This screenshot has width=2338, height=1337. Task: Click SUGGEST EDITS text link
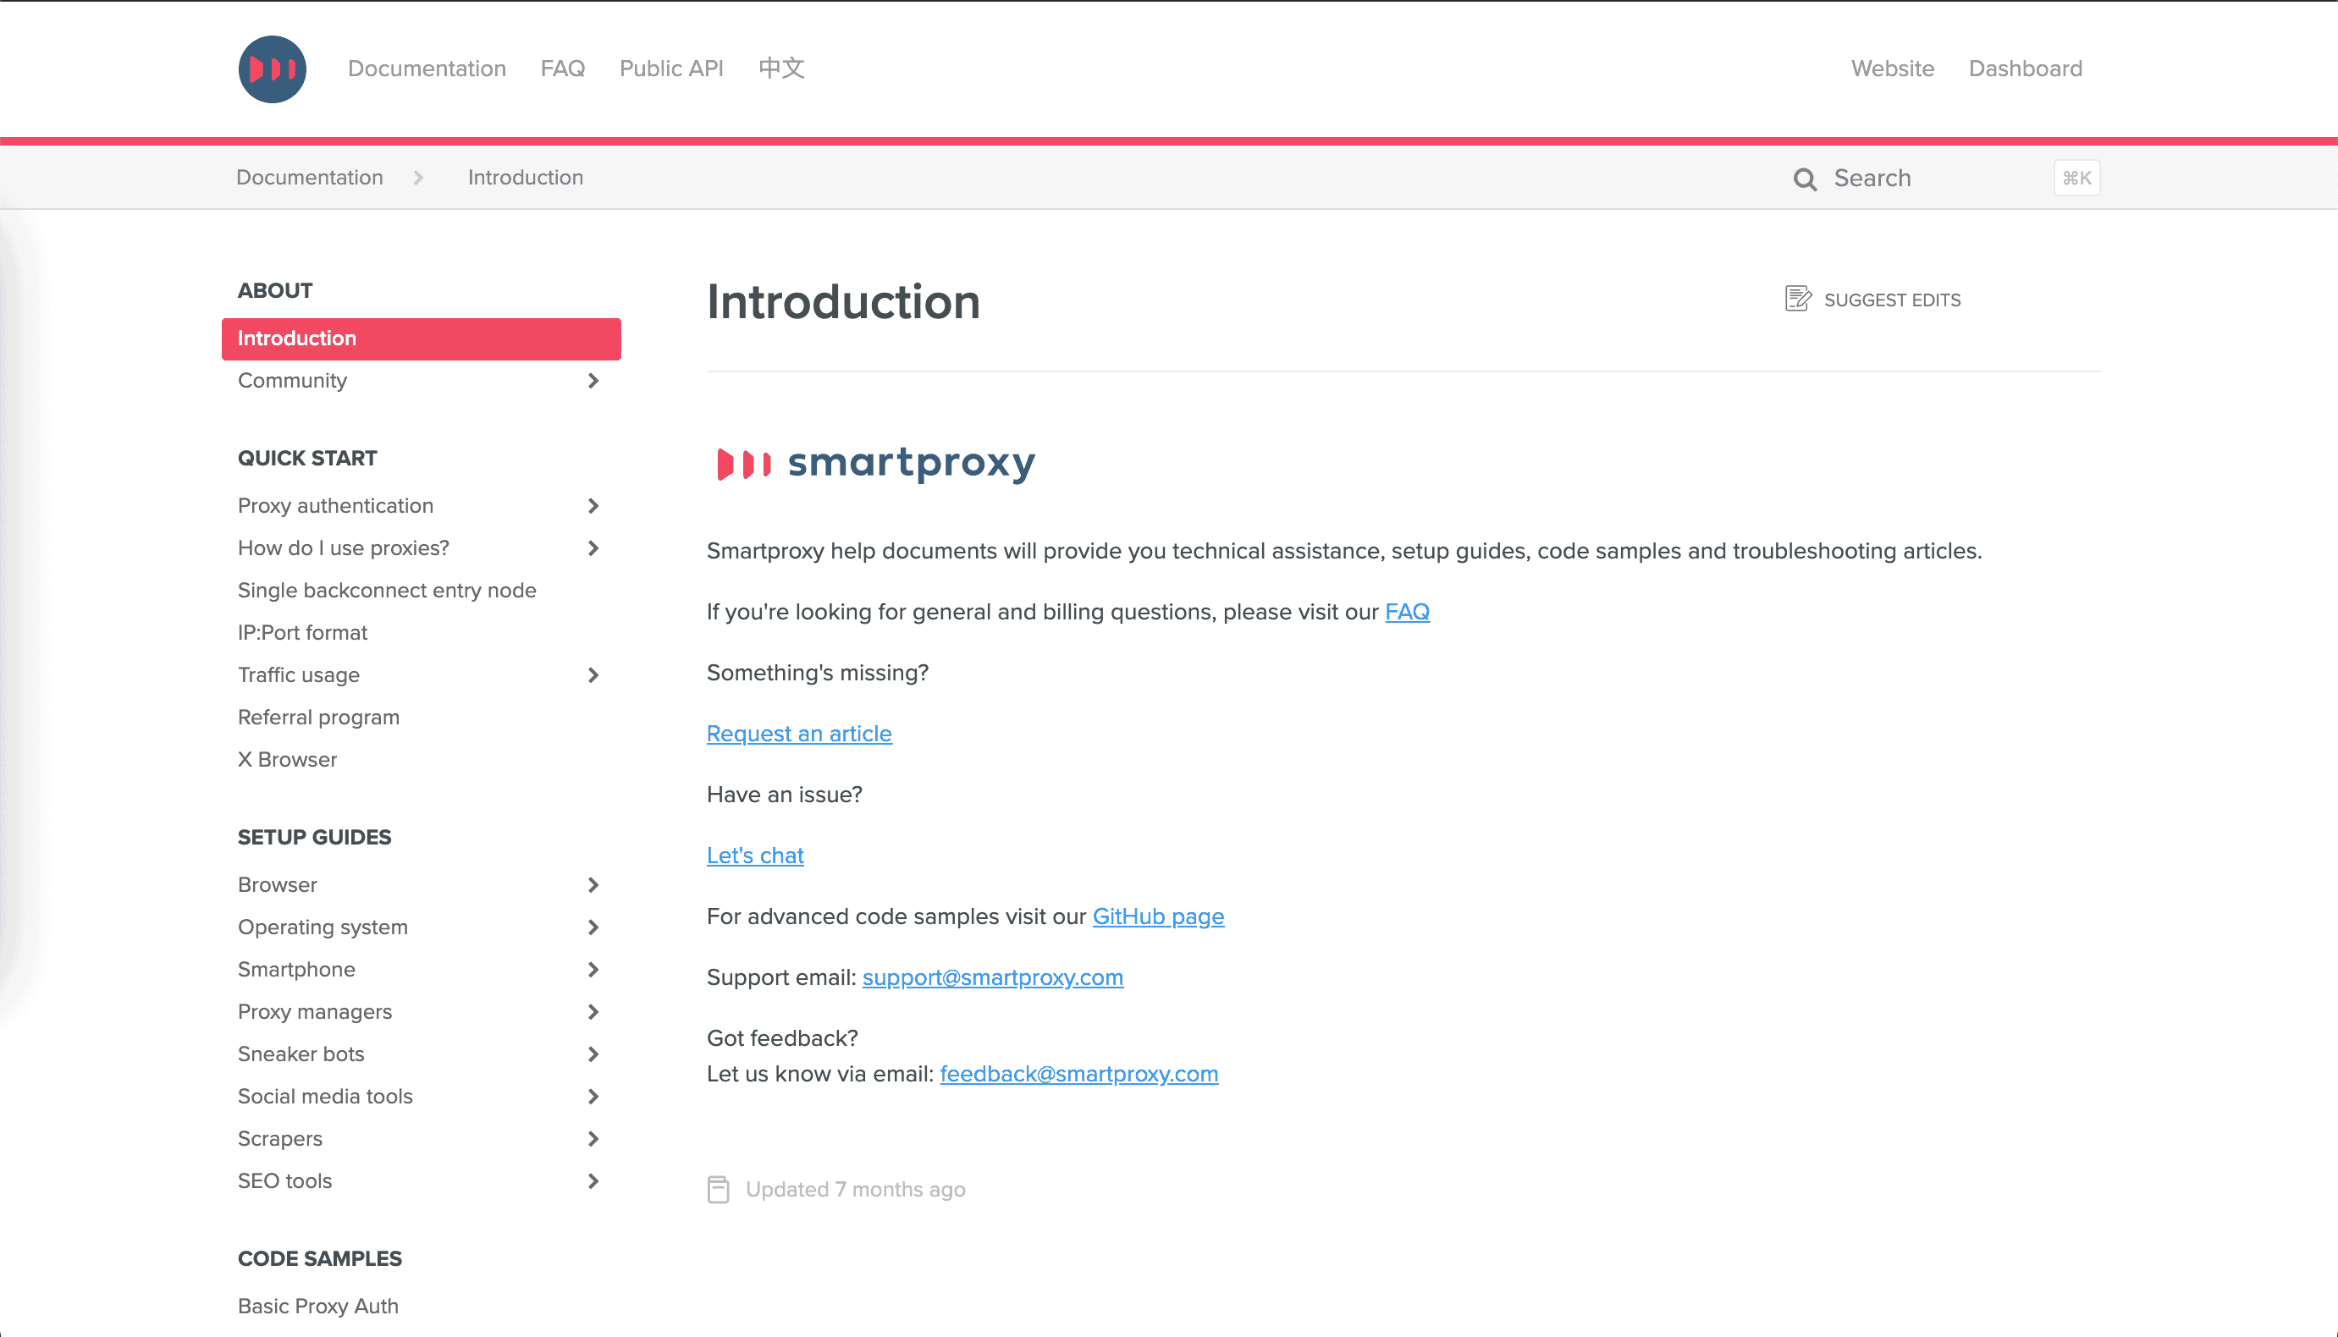click(1892, 300)
